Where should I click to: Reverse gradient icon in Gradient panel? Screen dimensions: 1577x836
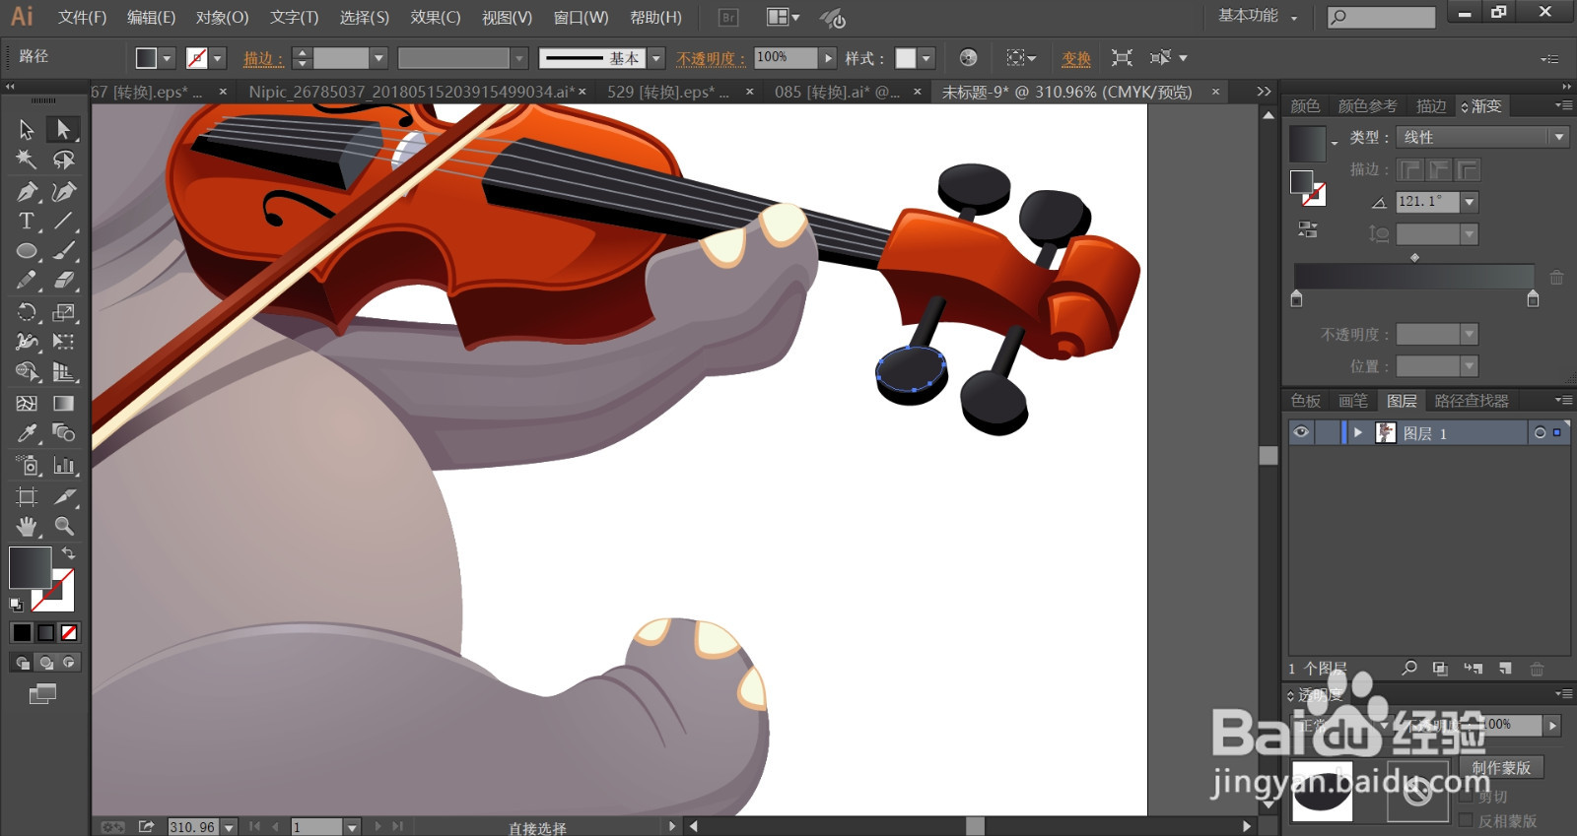pos(1308,229)
